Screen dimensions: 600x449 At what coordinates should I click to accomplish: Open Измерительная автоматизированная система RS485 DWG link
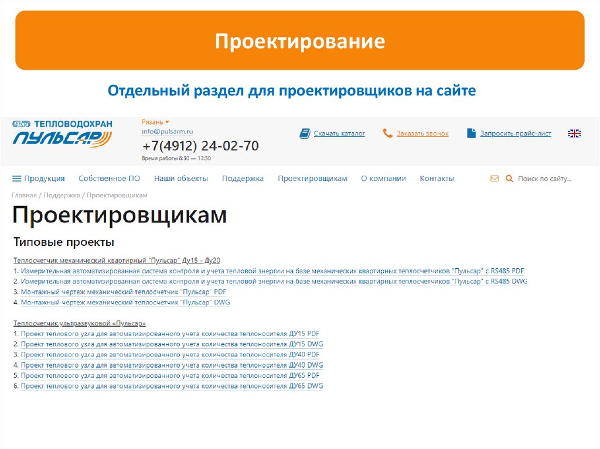coord(274,282)
